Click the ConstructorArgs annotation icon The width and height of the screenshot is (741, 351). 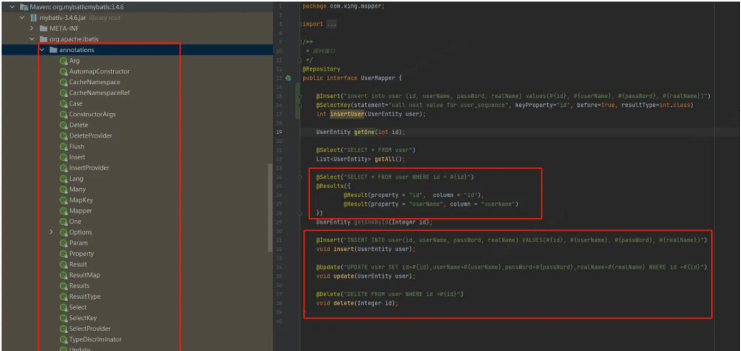point(64,114)
